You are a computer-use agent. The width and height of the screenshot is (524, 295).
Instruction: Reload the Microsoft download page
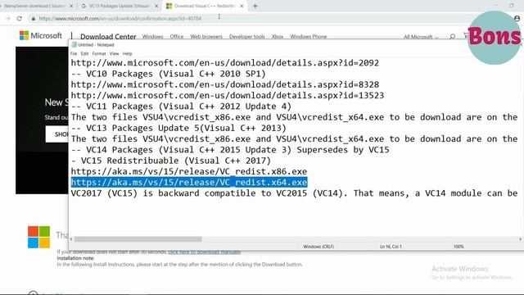pos(20,18)
